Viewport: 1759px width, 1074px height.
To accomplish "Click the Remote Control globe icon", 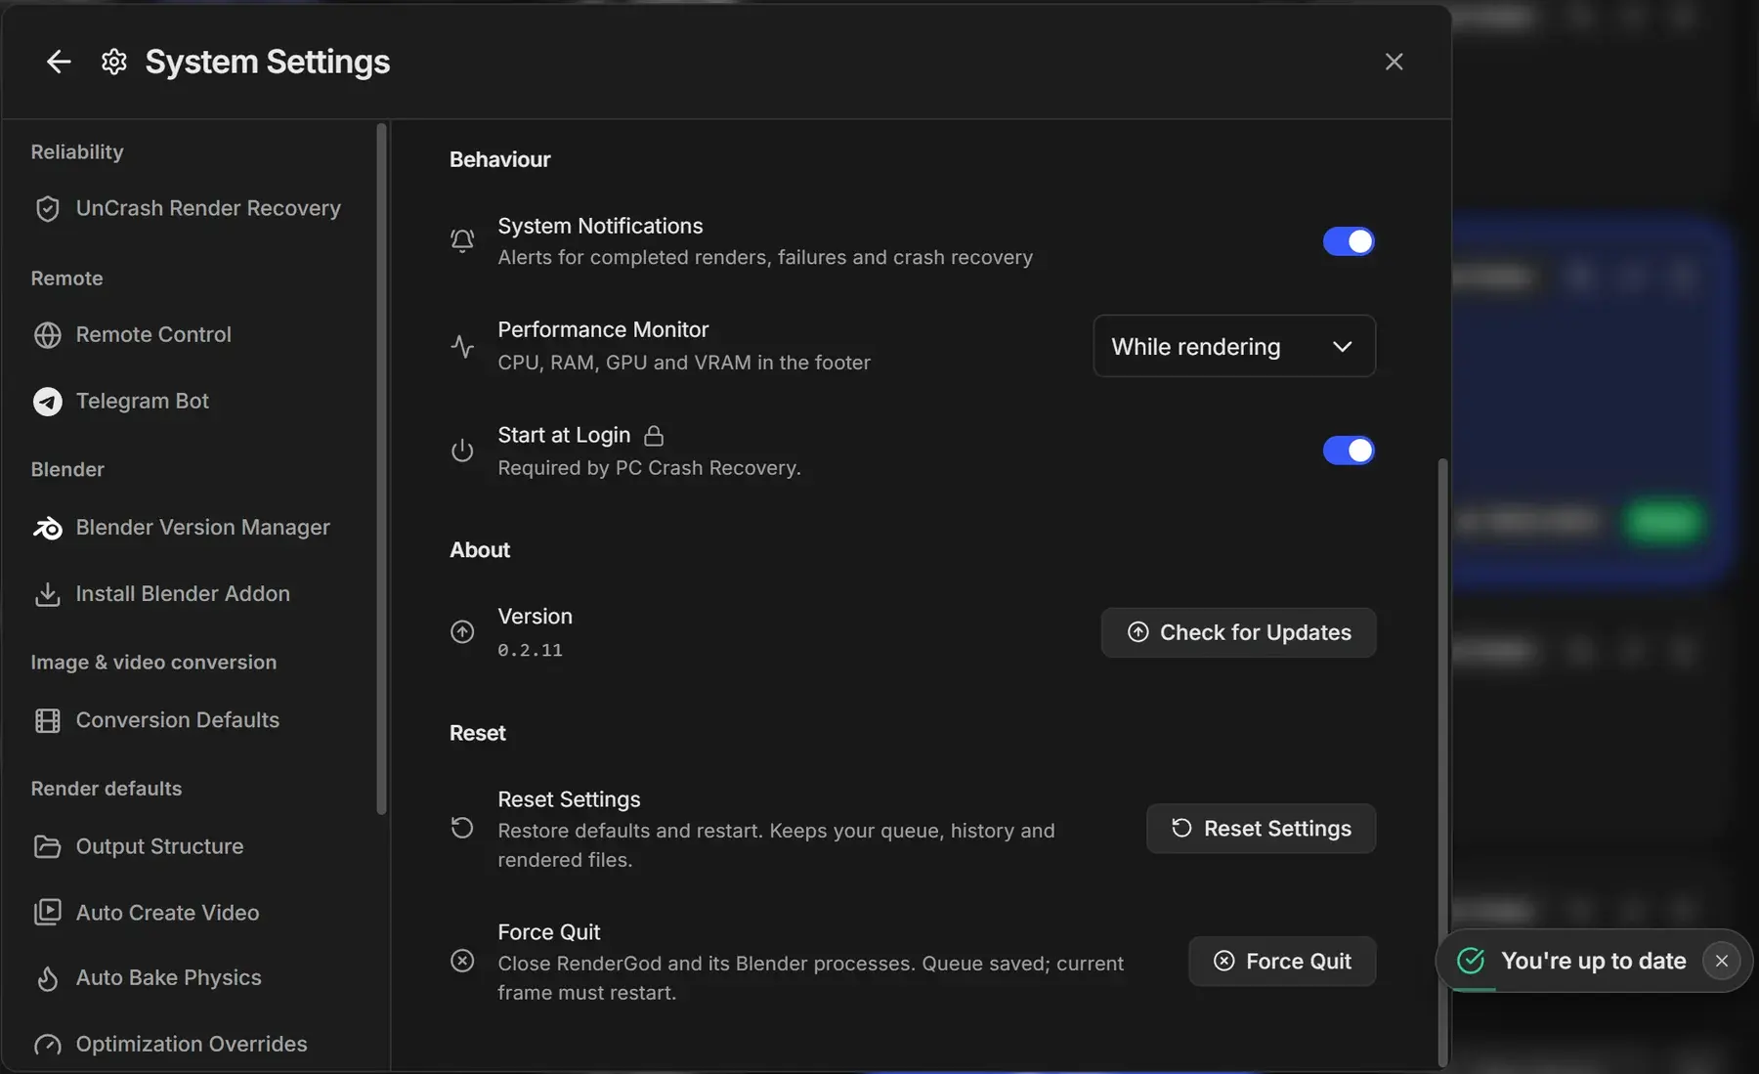I will (47, 335).
